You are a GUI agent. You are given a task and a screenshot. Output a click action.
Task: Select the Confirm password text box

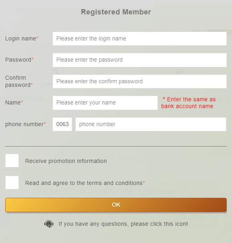click(x=139, y=81)
